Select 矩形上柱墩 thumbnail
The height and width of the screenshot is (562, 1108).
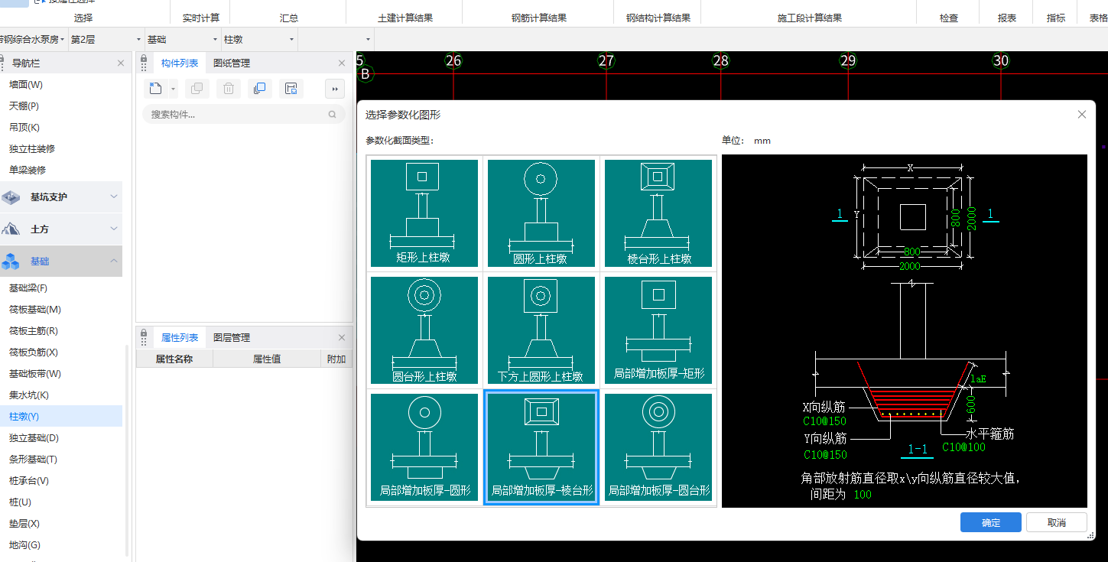[424, 213]
